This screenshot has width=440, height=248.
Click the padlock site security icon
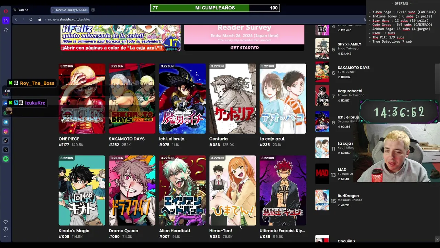(x=40, y=19)
